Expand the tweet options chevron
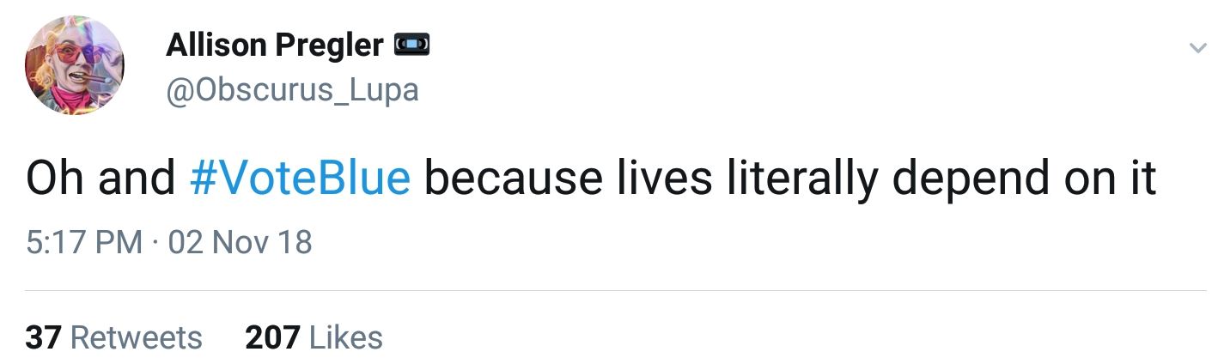The width and height of the screenshot is (1224, 364). [x=1197, y=49]
